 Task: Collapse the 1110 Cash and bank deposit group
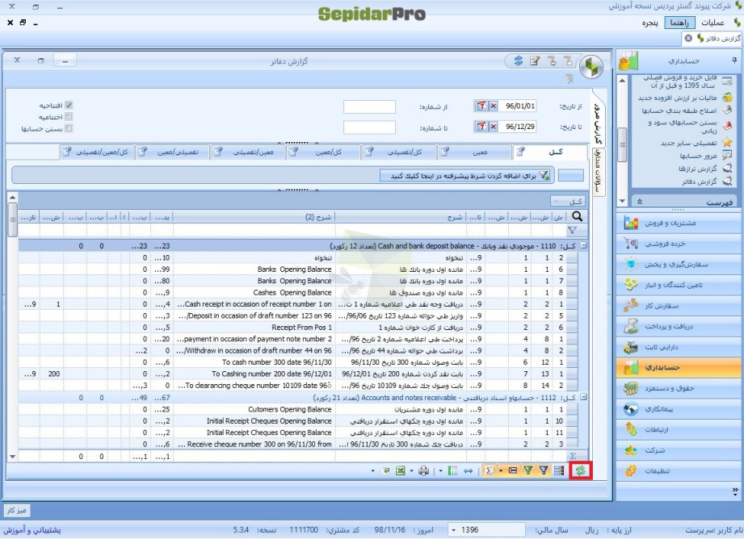[x=583, y=245]
